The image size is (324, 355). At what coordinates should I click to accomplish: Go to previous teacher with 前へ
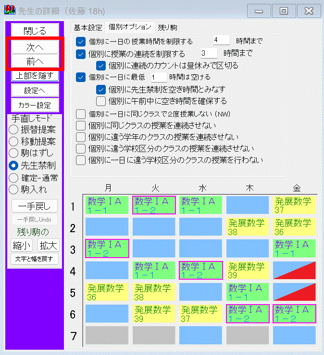(x=35, y=61)
